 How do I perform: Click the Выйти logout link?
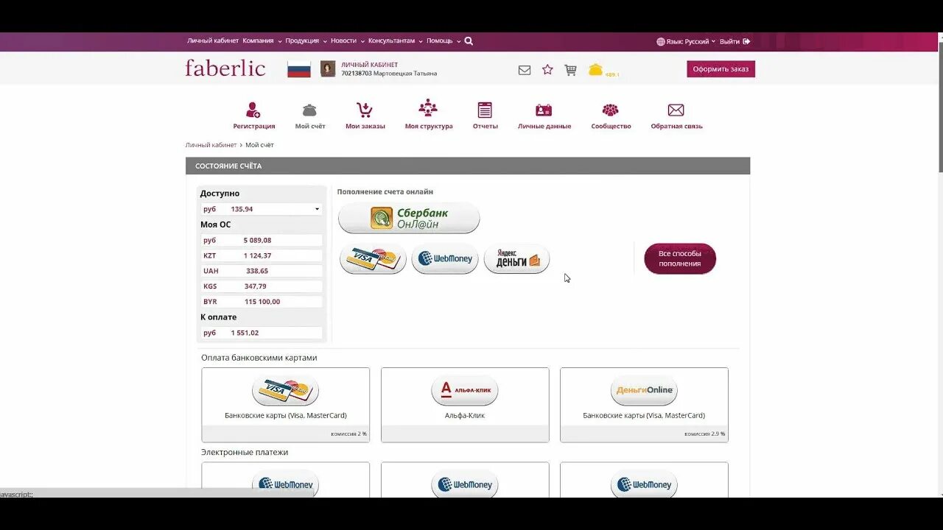click(735, 42)
